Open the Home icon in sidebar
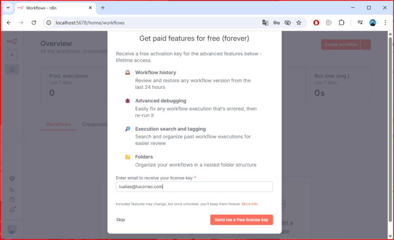The height and width of the screenshot is (240, 394). point(12,69)
